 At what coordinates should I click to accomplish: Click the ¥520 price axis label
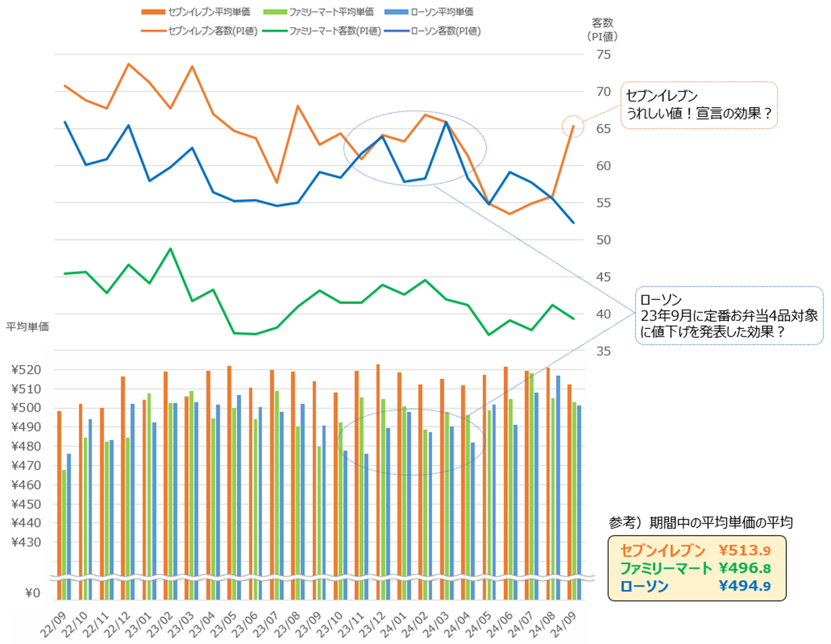pyautogui.click(x=27, y=370)
